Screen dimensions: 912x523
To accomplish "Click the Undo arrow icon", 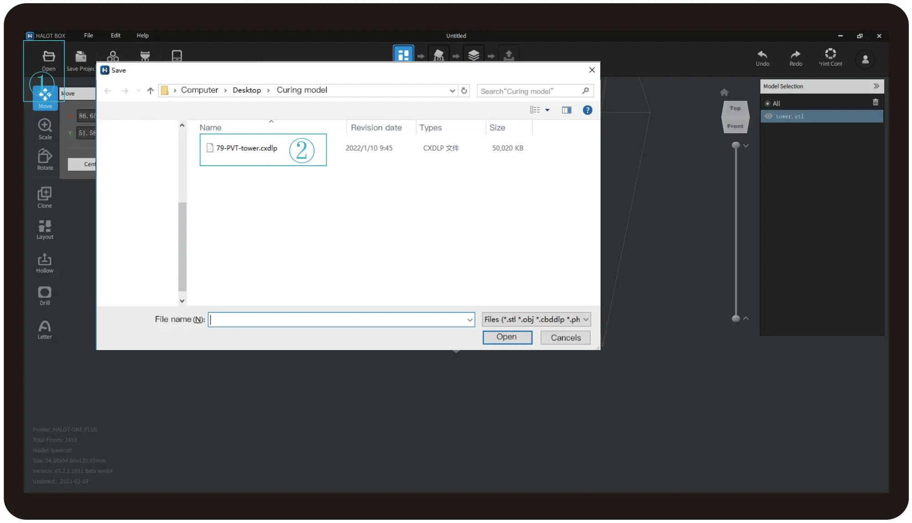I will pyautogui.click(x=762, y=54).
